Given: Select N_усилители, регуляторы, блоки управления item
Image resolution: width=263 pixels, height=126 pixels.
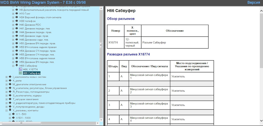Looking at the screenshot, I should pyautogui.click(x=40, y=88).
